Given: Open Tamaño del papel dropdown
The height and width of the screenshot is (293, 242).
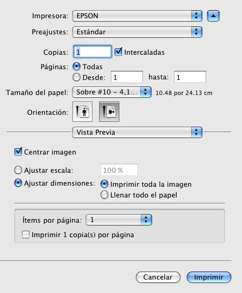Looking at the screenshot, I should [x=112, y=92].
